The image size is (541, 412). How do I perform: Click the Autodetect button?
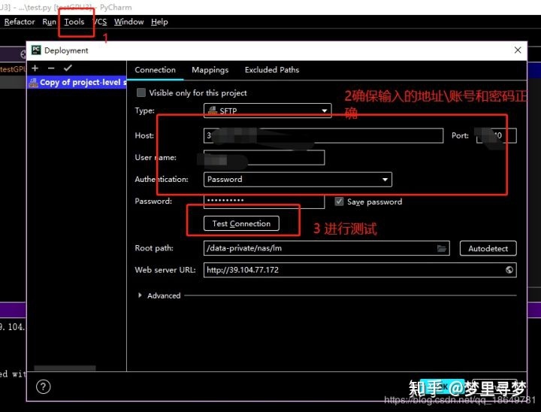488,248
